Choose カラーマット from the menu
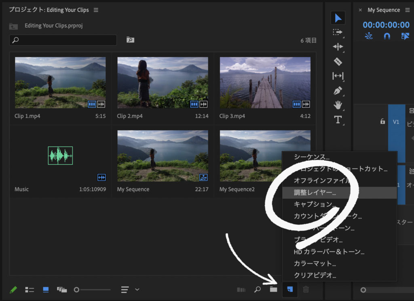 pos(315,263)
